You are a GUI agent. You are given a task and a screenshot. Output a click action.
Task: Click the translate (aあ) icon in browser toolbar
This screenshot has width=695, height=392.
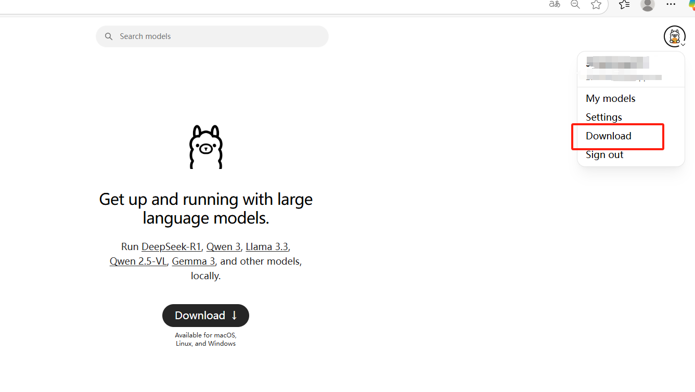[x=555, y=4]
